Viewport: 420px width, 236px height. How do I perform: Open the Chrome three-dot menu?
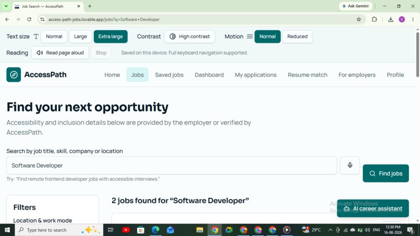click(x=413, y=19)
